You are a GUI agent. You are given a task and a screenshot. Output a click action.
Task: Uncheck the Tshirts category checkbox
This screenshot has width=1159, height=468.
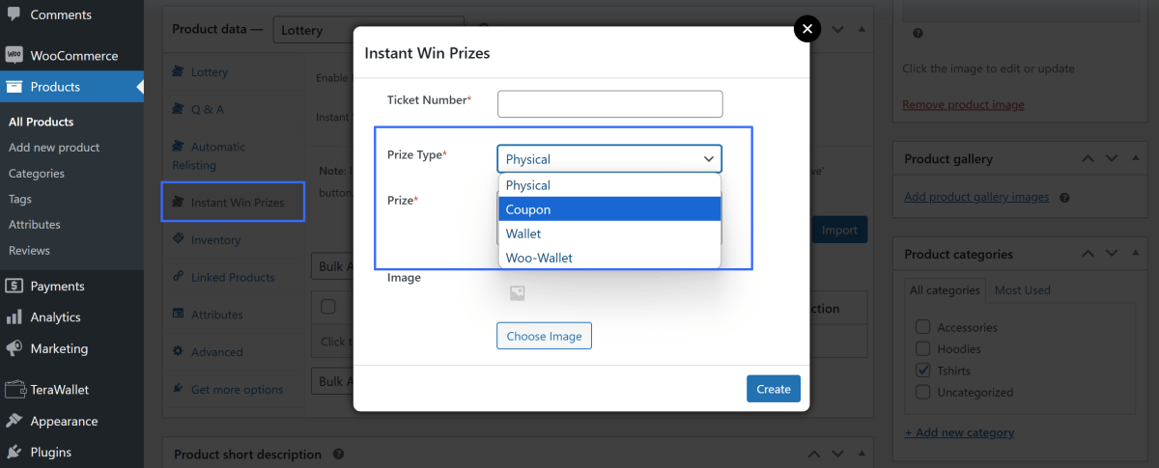pos(922,371)
